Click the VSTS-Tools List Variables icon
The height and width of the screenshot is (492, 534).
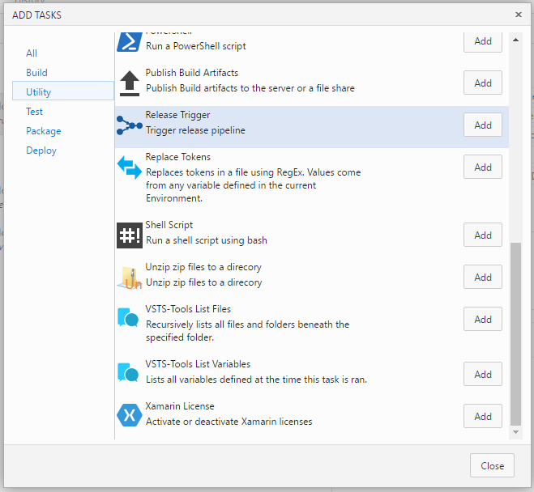coord(128,373)
